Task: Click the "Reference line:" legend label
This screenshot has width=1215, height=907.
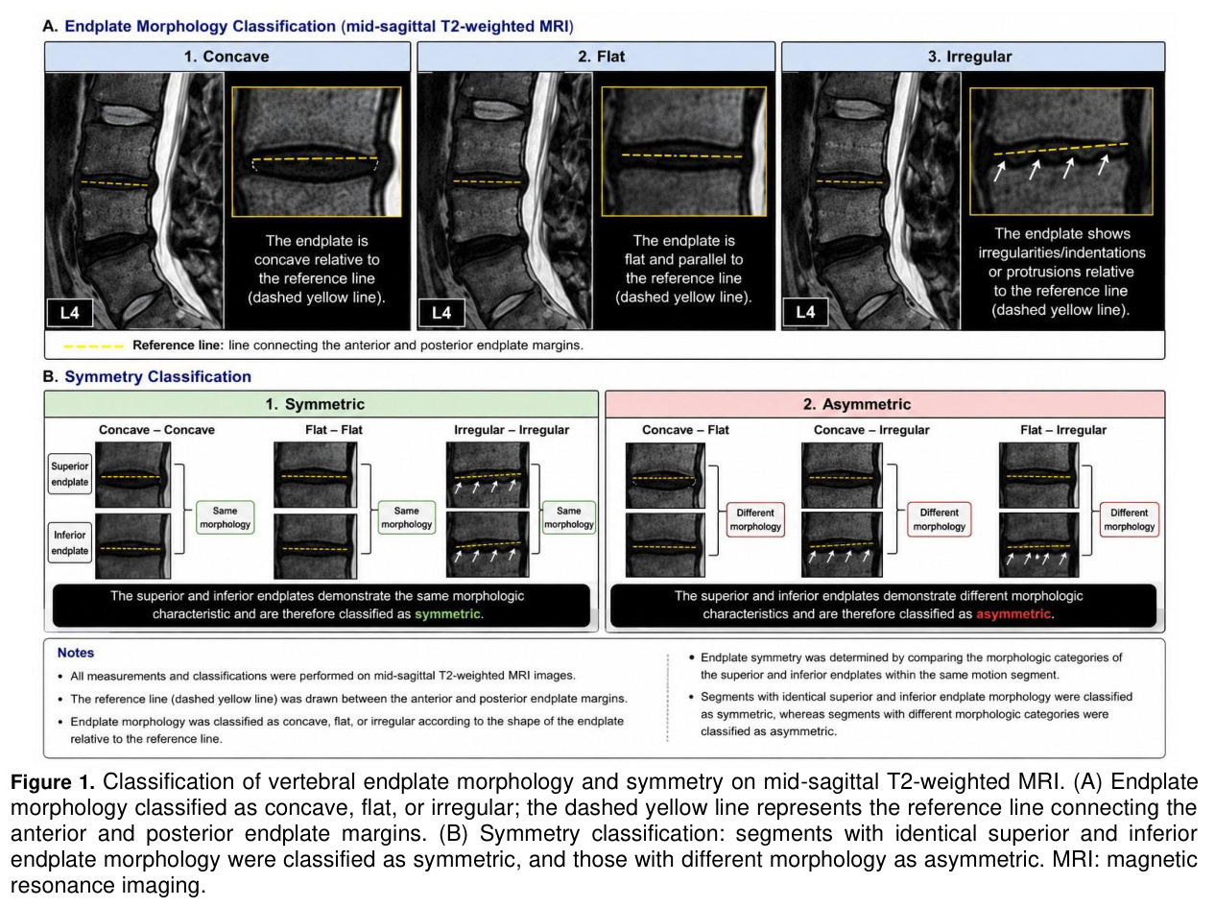Action: coord(178,345)
